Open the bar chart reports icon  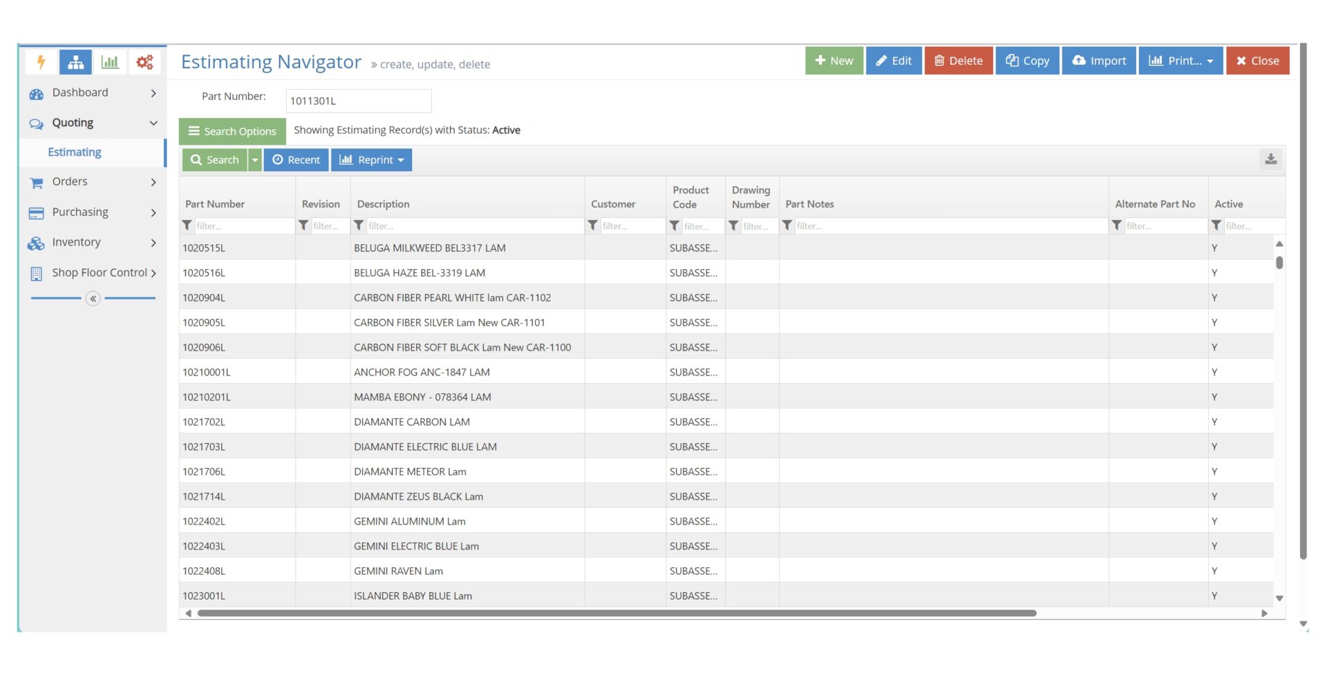tap(110, 62)
